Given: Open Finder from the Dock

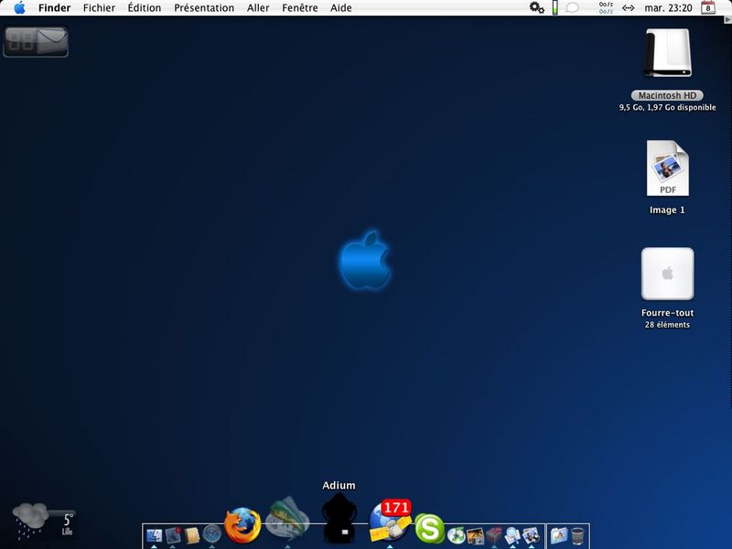Looking at the screenshot, I should (154, 535).
